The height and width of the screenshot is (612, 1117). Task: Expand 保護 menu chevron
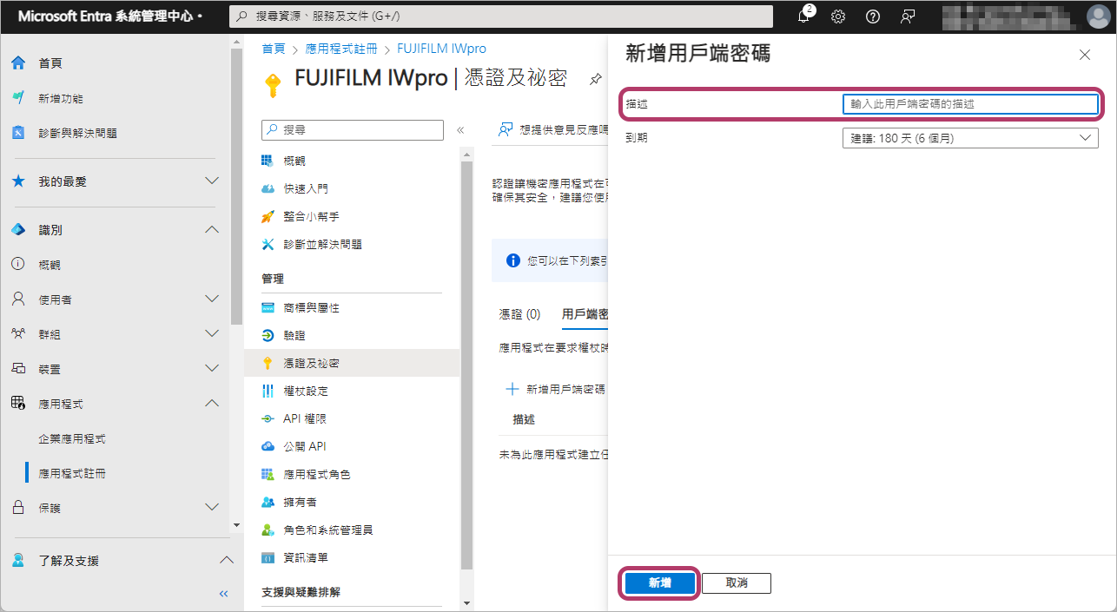coord(211,508)
